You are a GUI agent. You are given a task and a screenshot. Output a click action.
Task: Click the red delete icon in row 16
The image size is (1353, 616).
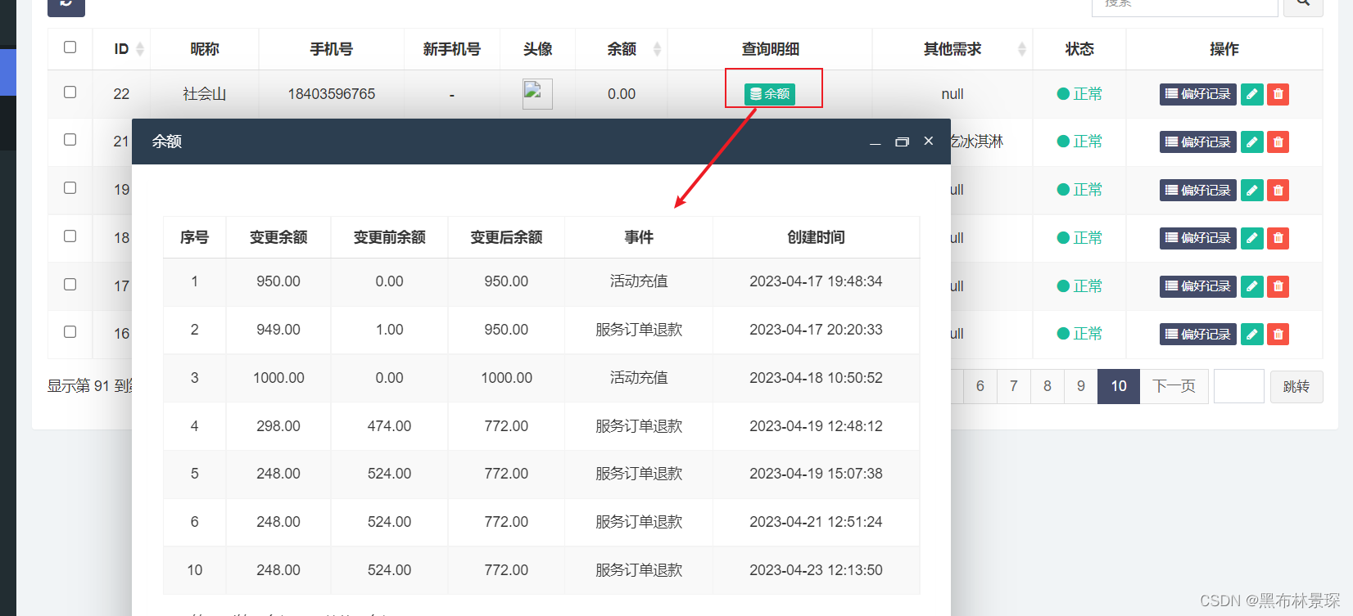pyautogui.click(x=1278, y=334)
